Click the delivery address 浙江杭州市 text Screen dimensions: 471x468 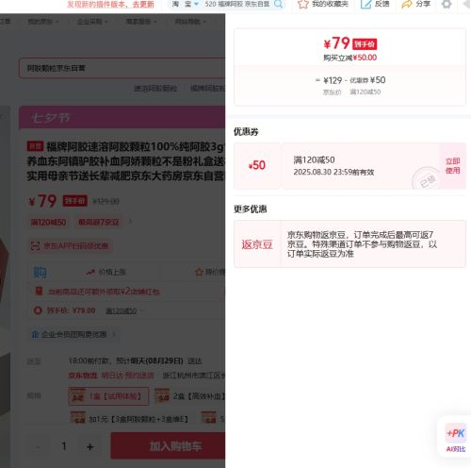[194, 376]
